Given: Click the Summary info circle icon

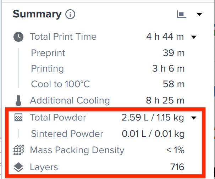Looking at the screenshot, I should 70,14.
